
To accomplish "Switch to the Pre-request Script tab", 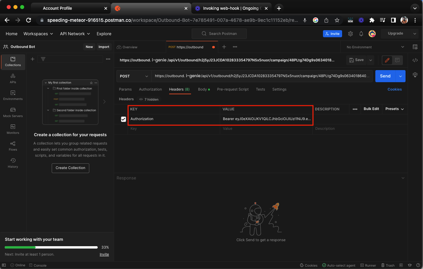I will pyautogui.click(x=233, y=89).
